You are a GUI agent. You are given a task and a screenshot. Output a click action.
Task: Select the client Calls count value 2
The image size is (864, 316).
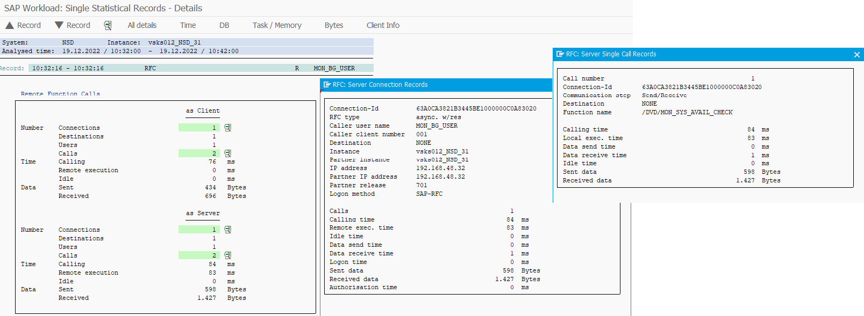(x=199, y=153)
